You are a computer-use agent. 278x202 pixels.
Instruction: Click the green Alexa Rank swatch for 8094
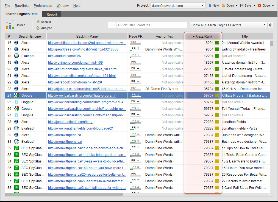click(x=217, y=43)
